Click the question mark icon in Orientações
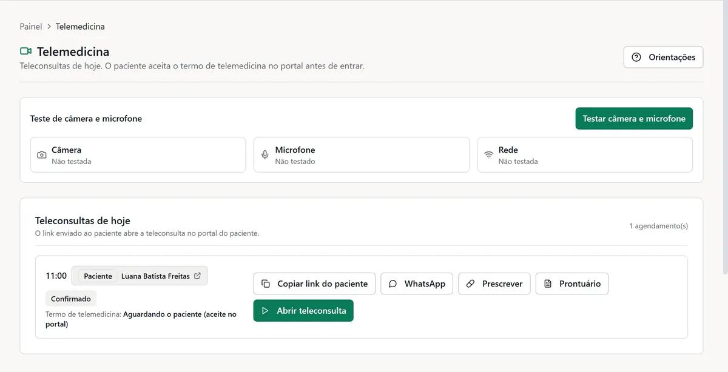Image resolution: width=728 pixels, height=372 pixels. [x=636, y=58]
